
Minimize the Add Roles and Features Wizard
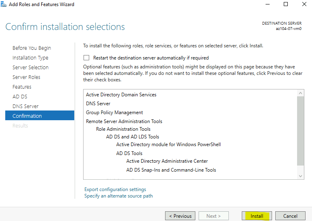(x=268, y=4)
